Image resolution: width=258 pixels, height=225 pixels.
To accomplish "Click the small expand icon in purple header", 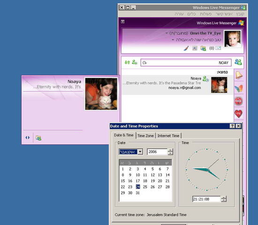I will 123,22.
